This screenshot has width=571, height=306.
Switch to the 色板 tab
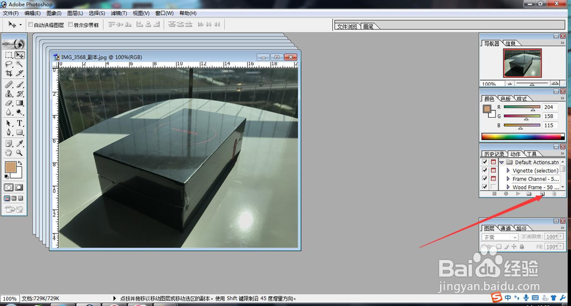pyautogui.click(x=505, y=99)
